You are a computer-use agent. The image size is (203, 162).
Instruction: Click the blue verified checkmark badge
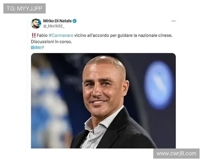(74, 21)
